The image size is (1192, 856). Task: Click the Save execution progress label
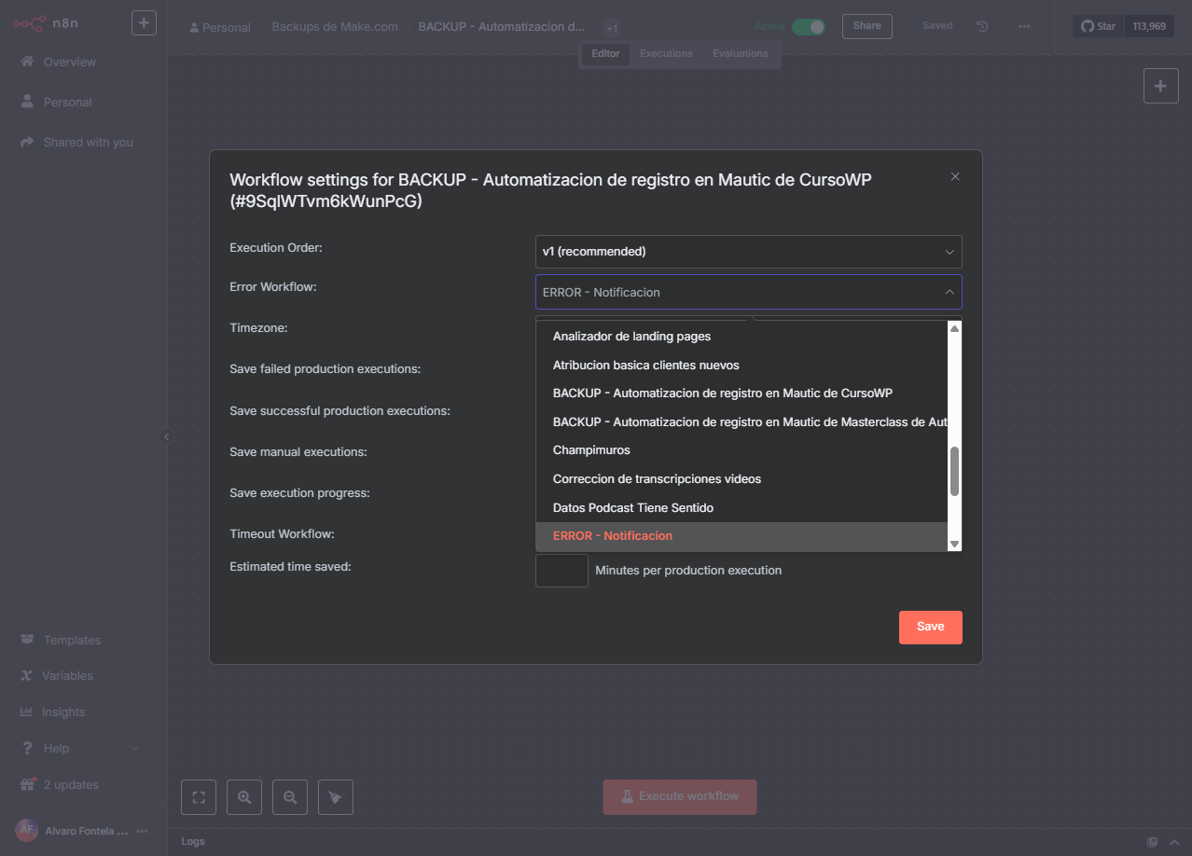(299, 493)
